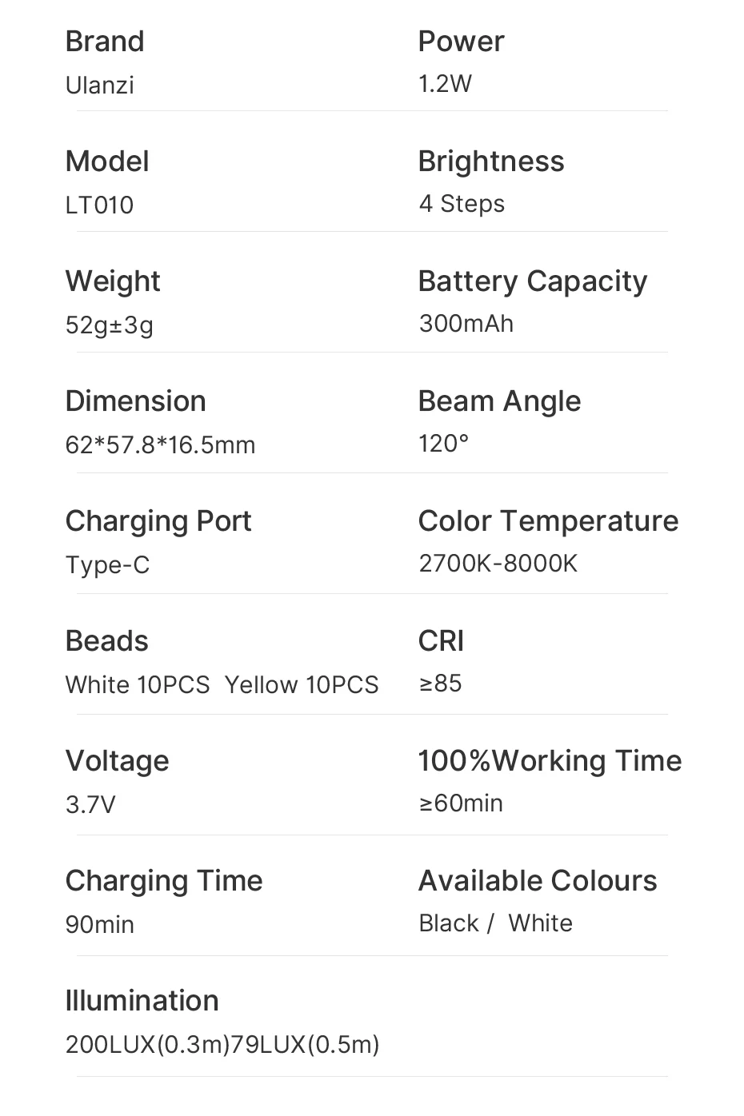This screenshot has height=1116, width=744.
Task: Click the White 10PCS Yellow 10PCS text
Action: tap(222, 684)
